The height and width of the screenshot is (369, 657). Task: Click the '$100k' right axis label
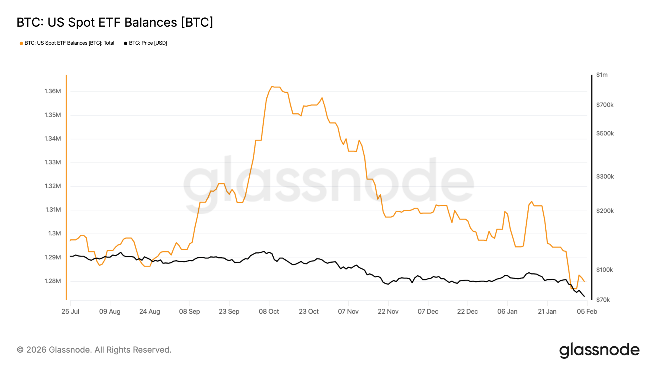point(604,270)
